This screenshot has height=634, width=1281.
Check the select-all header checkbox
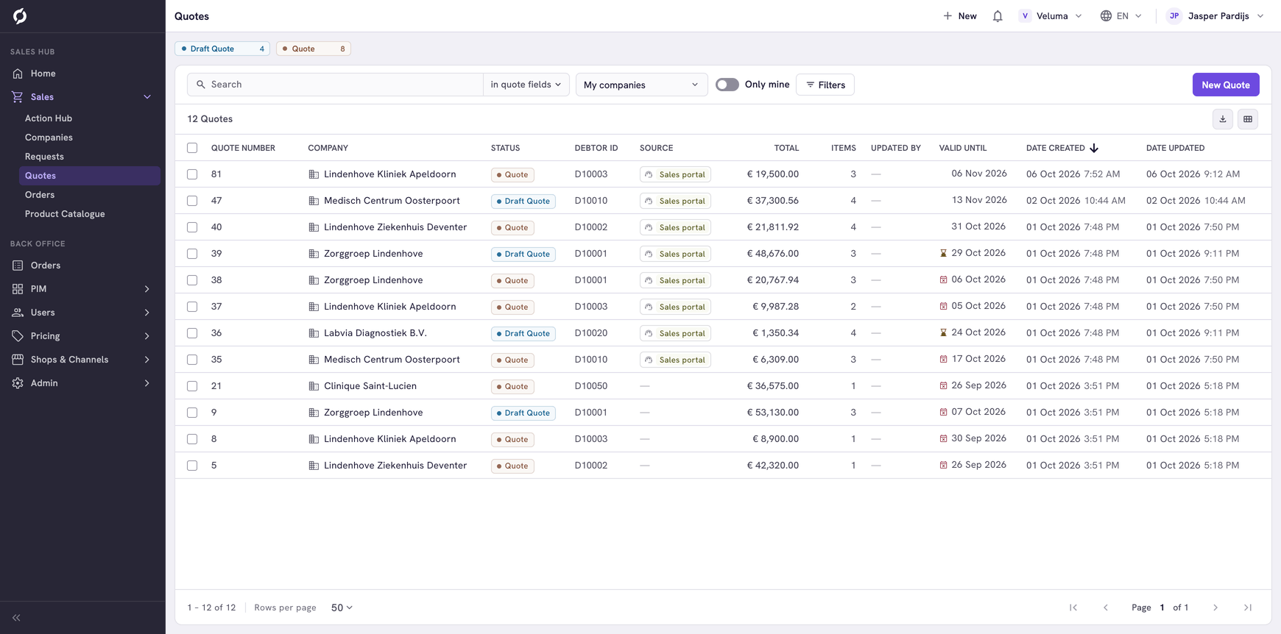pos(192,148)
